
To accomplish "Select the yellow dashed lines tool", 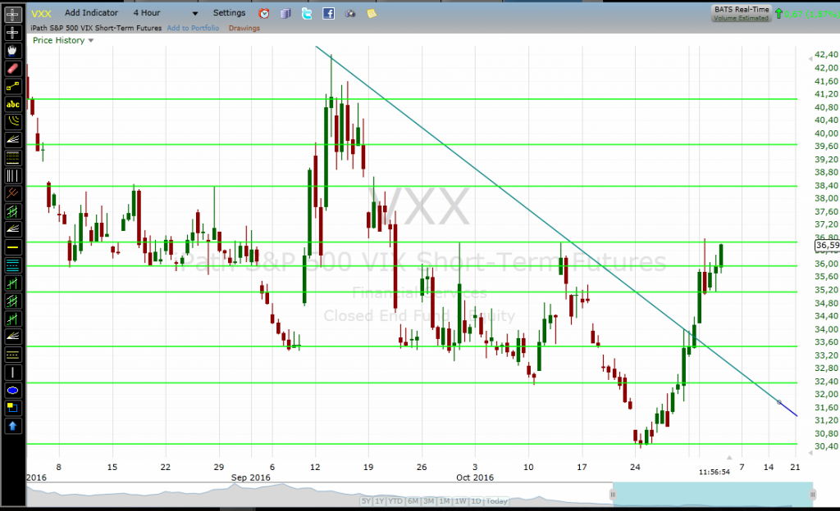I will coord(13,355).
